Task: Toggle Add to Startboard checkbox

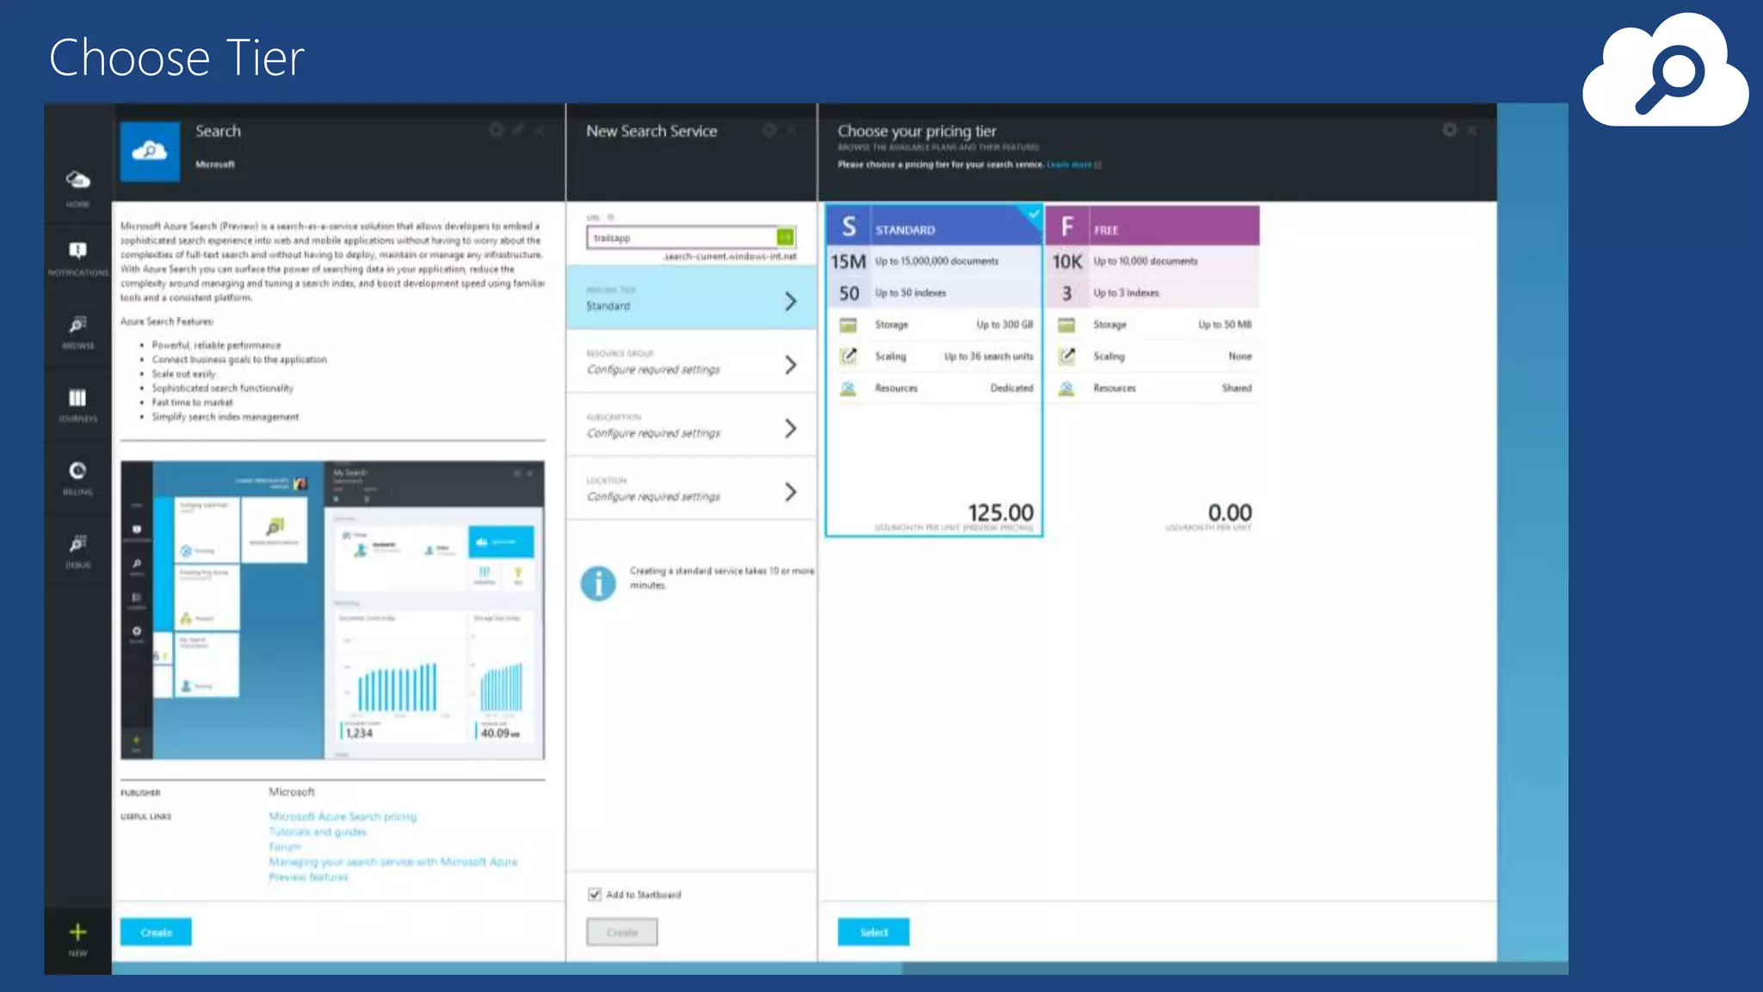Action: [594, 895]
